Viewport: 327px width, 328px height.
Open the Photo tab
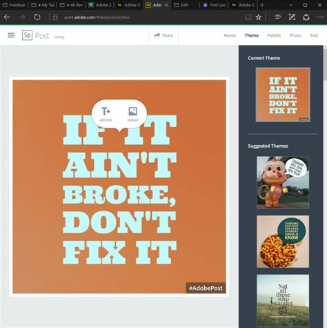295,35
